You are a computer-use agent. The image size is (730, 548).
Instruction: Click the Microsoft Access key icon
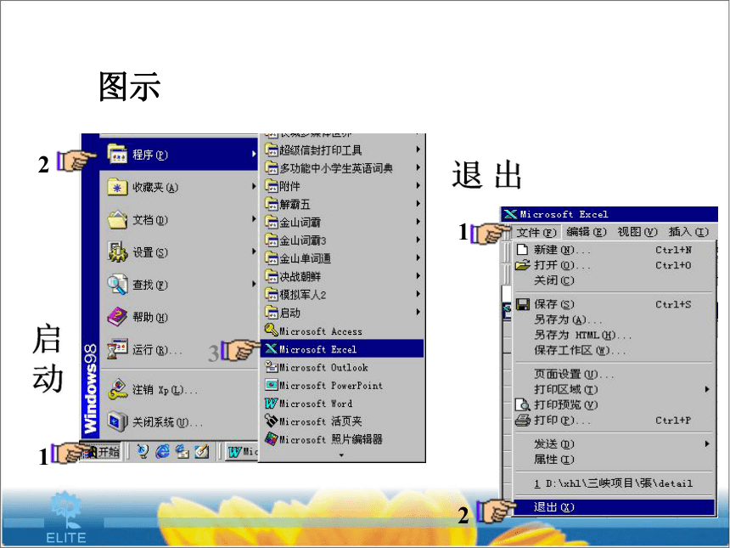tap(272, 330)
